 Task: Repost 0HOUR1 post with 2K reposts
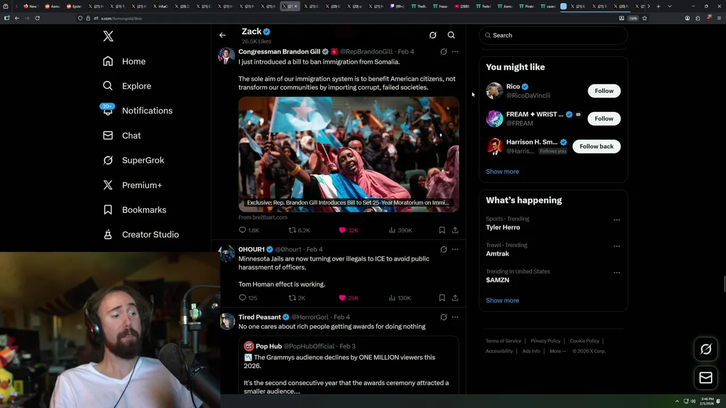point(297,298)
